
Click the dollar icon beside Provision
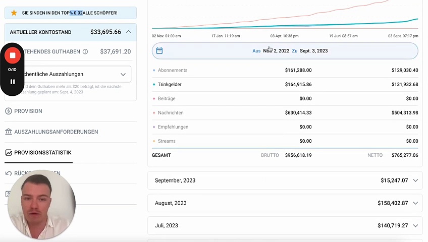click(x=9, y=111)
